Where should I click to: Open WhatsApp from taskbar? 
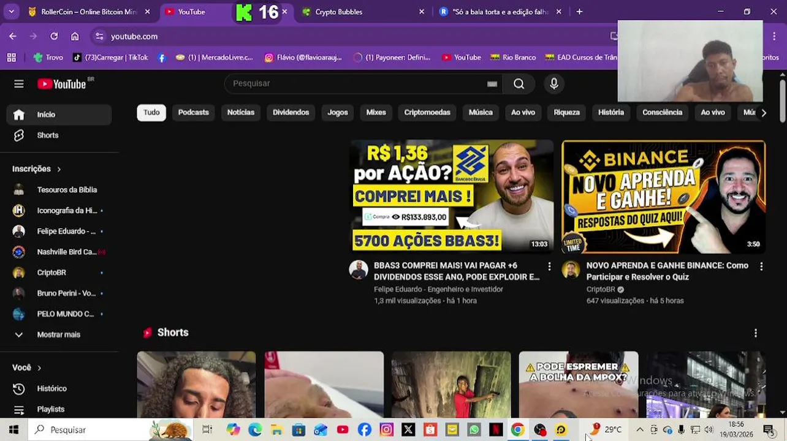point(474,430)
